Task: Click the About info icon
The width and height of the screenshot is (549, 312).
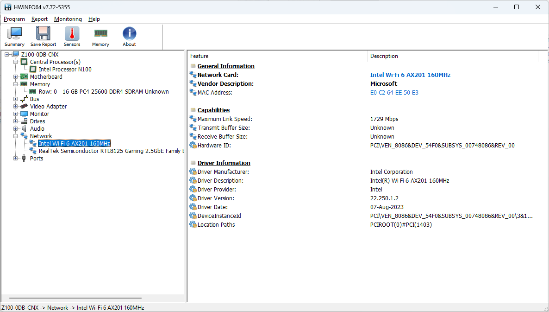Action: point(129,34)
